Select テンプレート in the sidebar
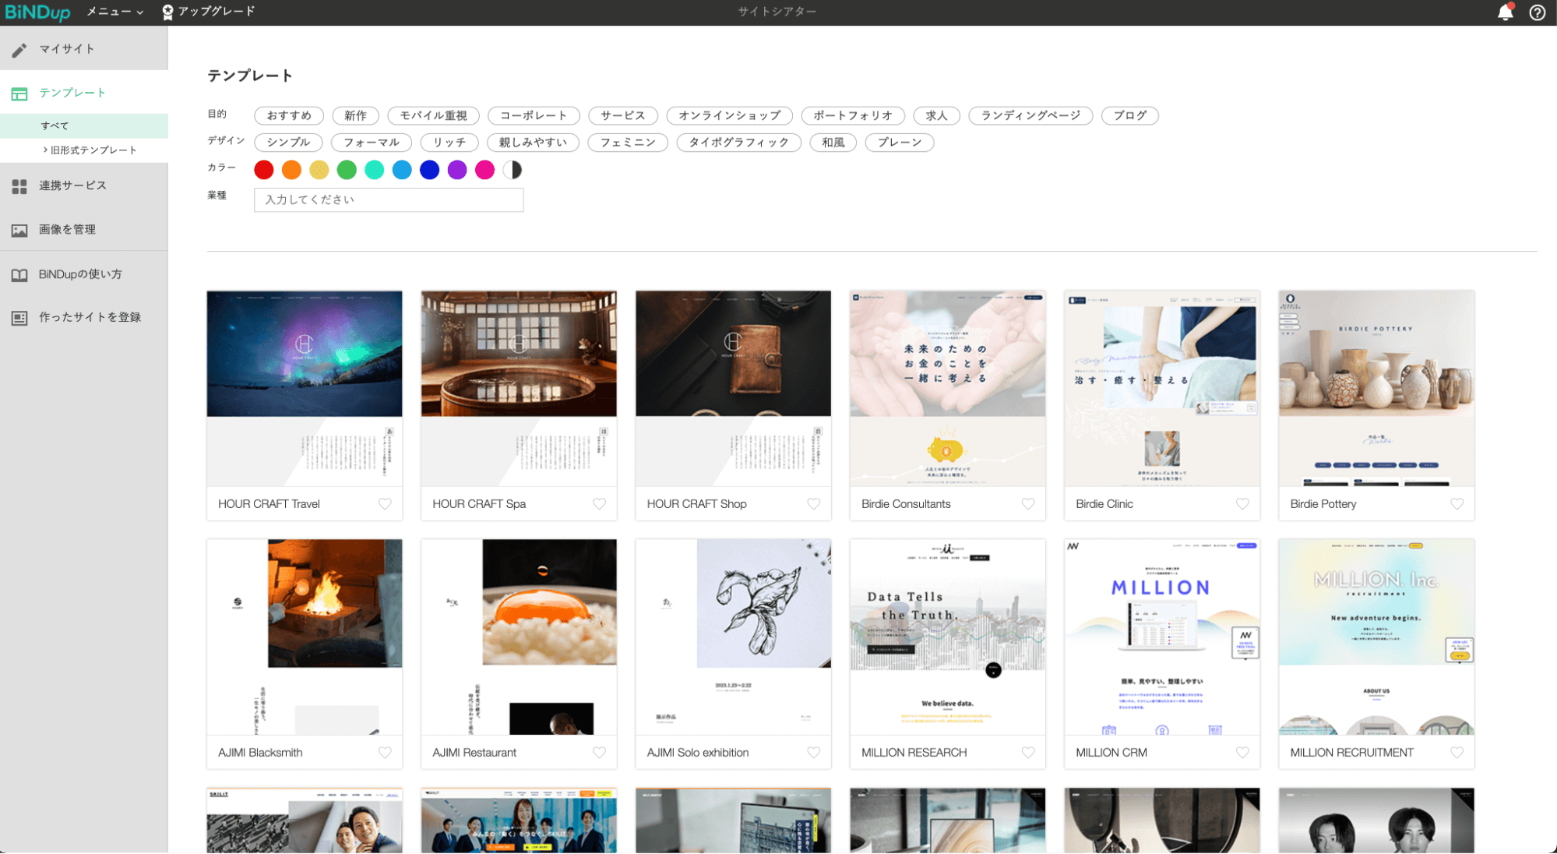The width and height of the screenshot is (1557, 854). click(x=72, y=93)
